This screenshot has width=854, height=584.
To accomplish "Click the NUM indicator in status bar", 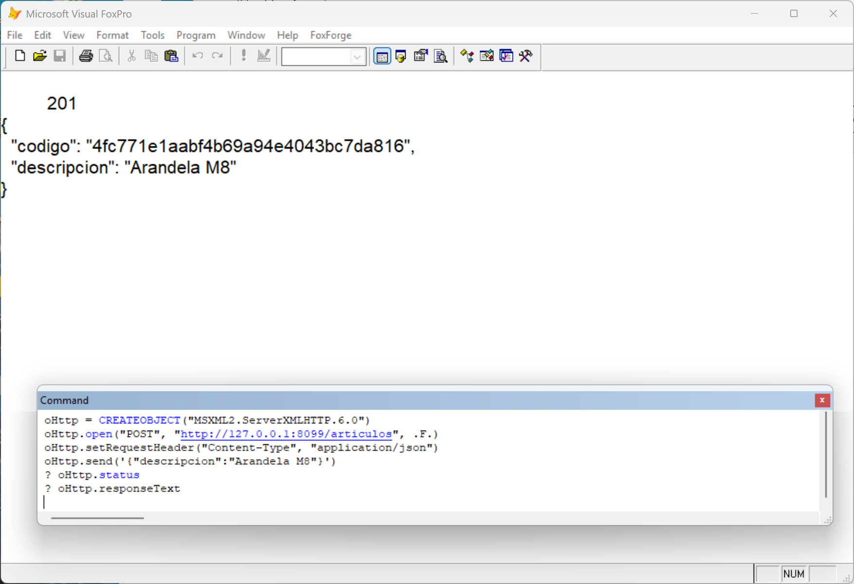I will (794, 574).
